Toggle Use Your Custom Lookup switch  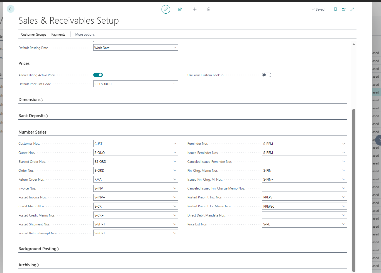click(267, 75)
